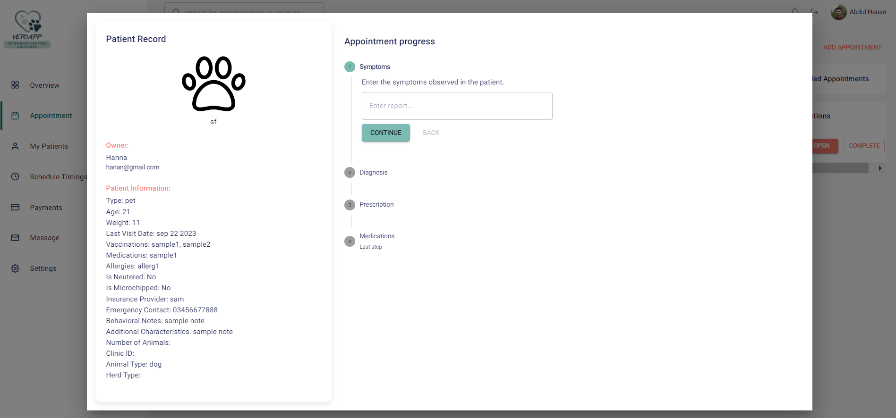Click the Appointment calendar icon
Viewport: 896px width, 418px height.
click(15, 116)
